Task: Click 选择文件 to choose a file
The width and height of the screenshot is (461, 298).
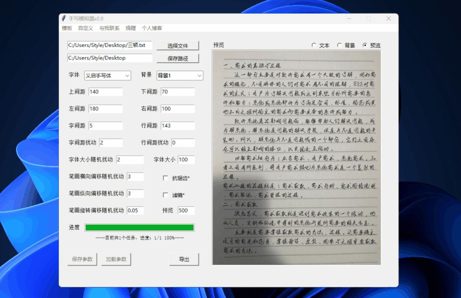Action: [x=178, y=45]
